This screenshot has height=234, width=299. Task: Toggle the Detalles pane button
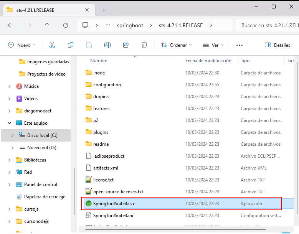pyautogui.click(x=278, y=45)
